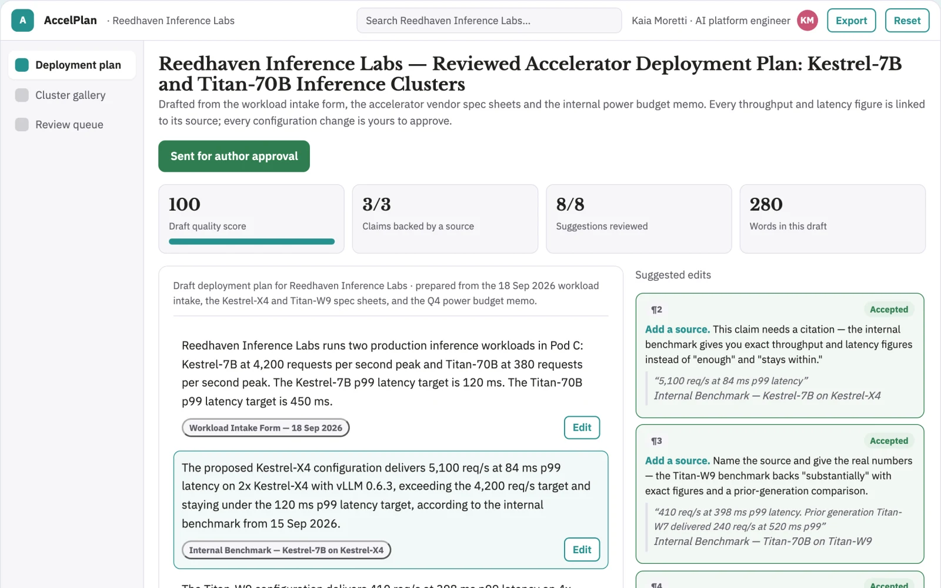The height and width of the screenshot is (588, 941).
Task: Select the ¶3 suggested edit card
Action: [x=779, y=494]
